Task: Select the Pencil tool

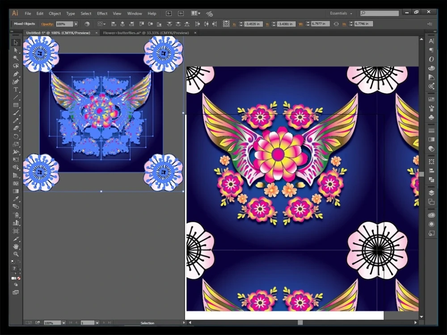Action: pos(16,121)
